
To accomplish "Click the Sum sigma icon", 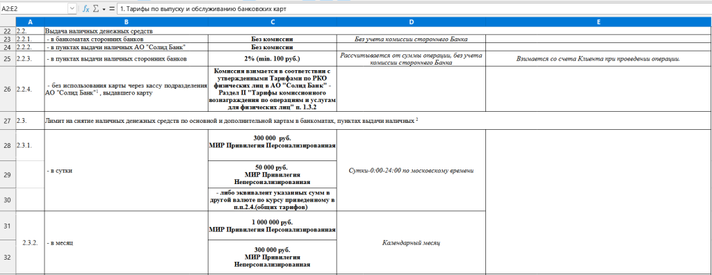I will click(96, 8).
